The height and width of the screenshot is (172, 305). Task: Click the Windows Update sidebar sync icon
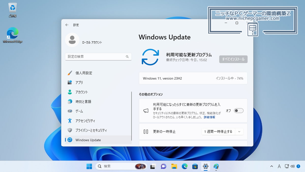coord(70,140)
